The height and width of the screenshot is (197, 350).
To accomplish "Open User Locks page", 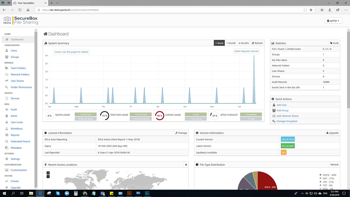I will coord(17,122).
